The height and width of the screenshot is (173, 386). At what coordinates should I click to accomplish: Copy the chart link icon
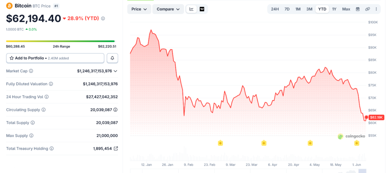[367, 9]
